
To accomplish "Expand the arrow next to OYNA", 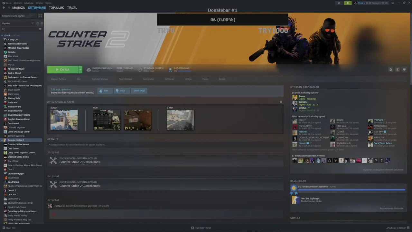I will [80, 70].
